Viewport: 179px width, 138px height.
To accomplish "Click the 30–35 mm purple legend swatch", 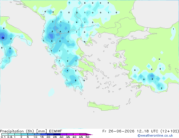I will coord(63,134).
